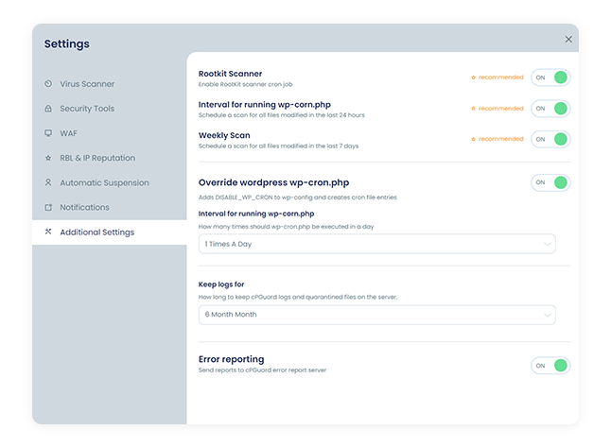Screen dimensions: 611x447
Task: Click the WAF monitor icon
Action: (x=48, y=133)
